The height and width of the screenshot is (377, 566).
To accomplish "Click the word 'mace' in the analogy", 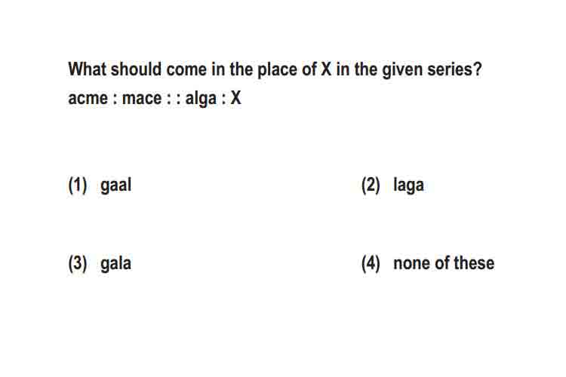I will pos(142,99).
